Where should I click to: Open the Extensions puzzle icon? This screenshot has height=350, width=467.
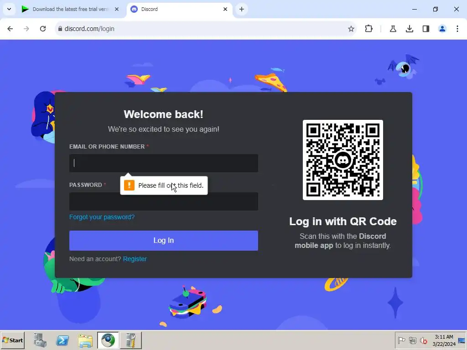click(x=368, y=29)
